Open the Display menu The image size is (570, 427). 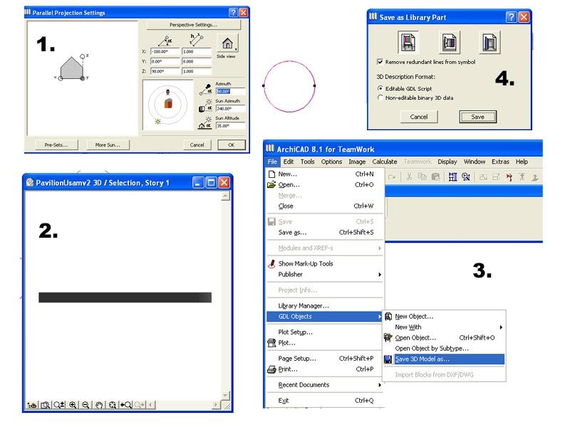coord(447,162)
